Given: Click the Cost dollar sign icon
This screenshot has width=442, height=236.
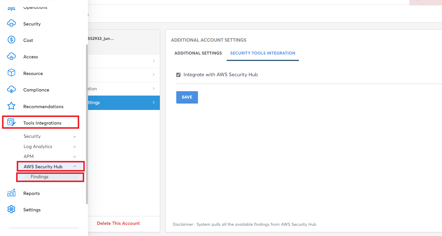Looking at the screenshot, I should [11, 40].
